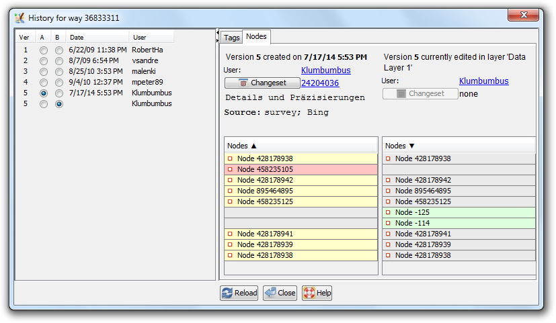Click node icon for Node 895464895 left list
556x323 pixels.
(230, 191)
